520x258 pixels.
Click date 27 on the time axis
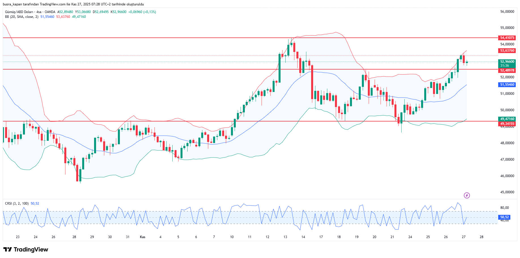pyautogui.click(x=464, y=237)
